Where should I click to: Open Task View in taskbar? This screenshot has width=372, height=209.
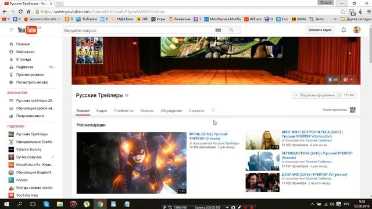pos(33,204)
